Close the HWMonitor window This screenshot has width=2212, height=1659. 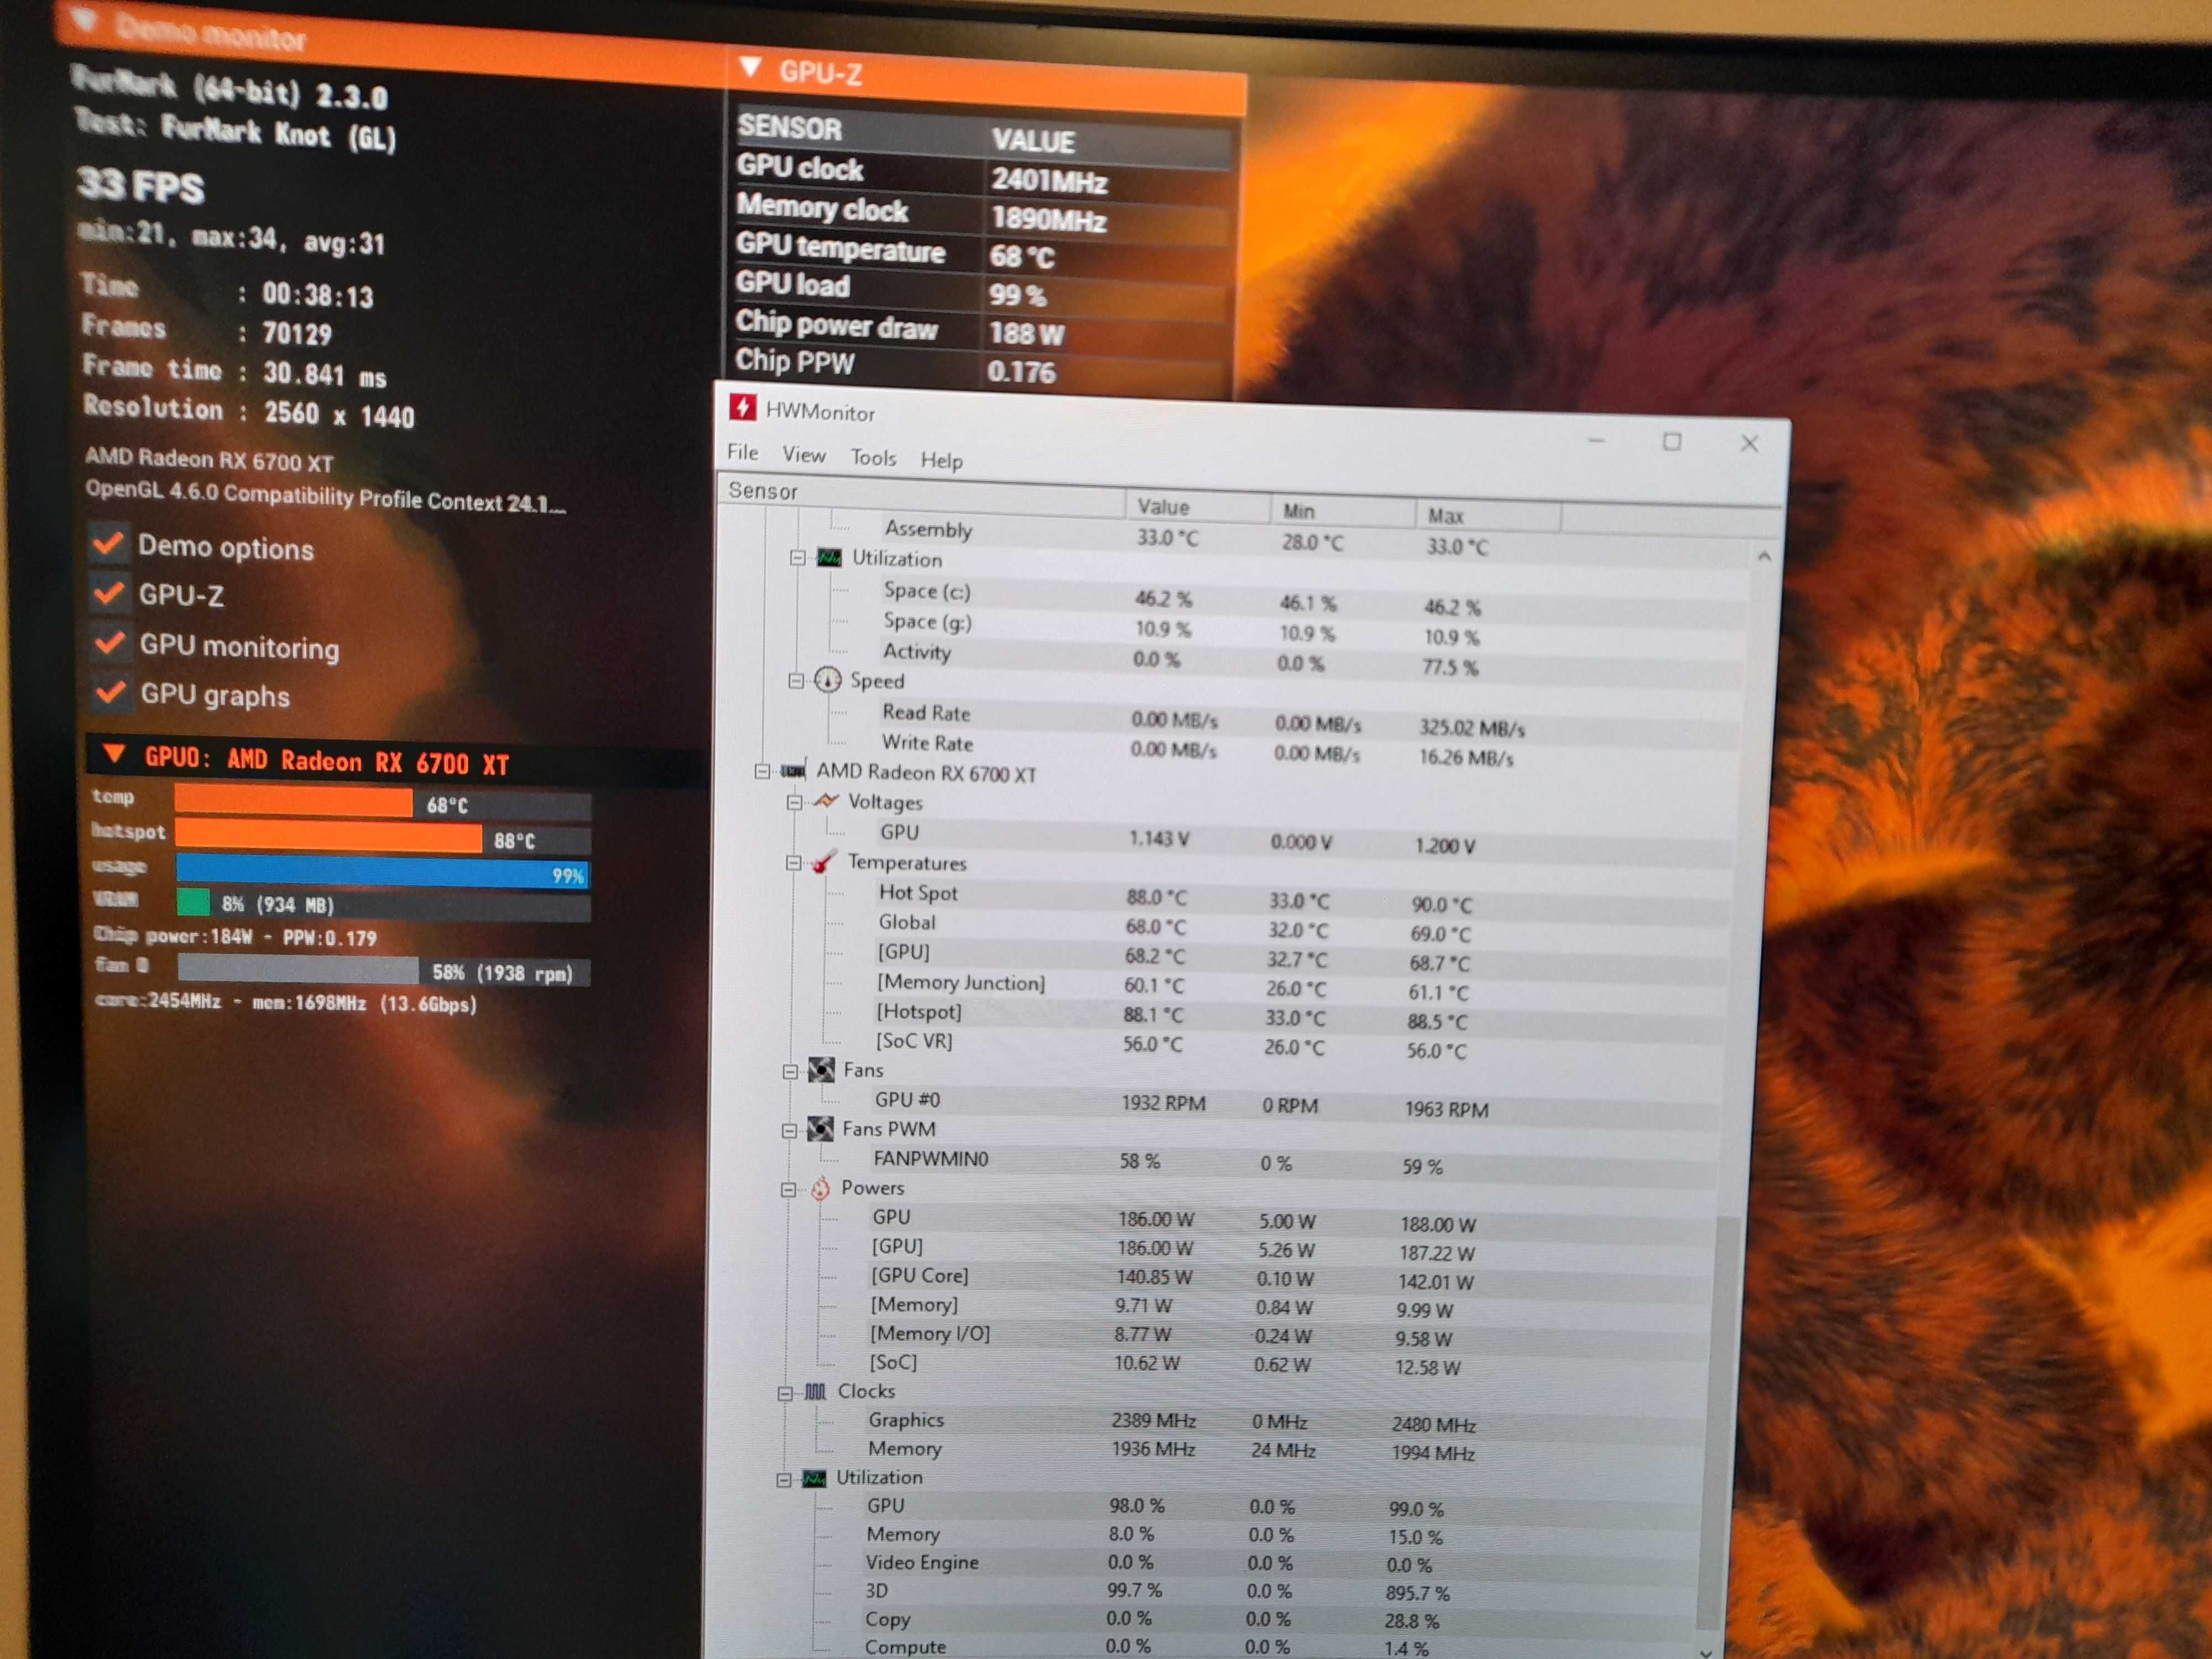[1749, 443]
